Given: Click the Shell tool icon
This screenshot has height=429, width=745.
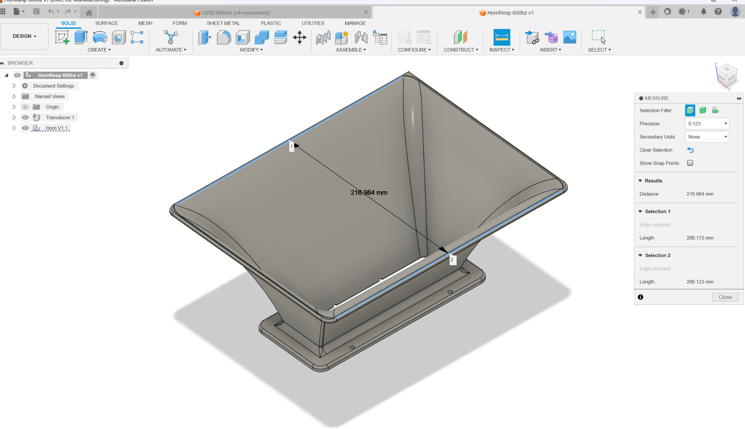Looking at the screenshot, I should point(243,37).
